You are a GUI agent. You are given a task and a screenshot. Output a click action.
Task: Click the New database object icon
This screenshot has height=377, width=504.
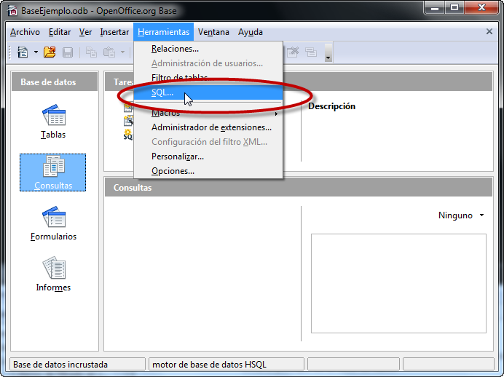(x=23, y=52)
